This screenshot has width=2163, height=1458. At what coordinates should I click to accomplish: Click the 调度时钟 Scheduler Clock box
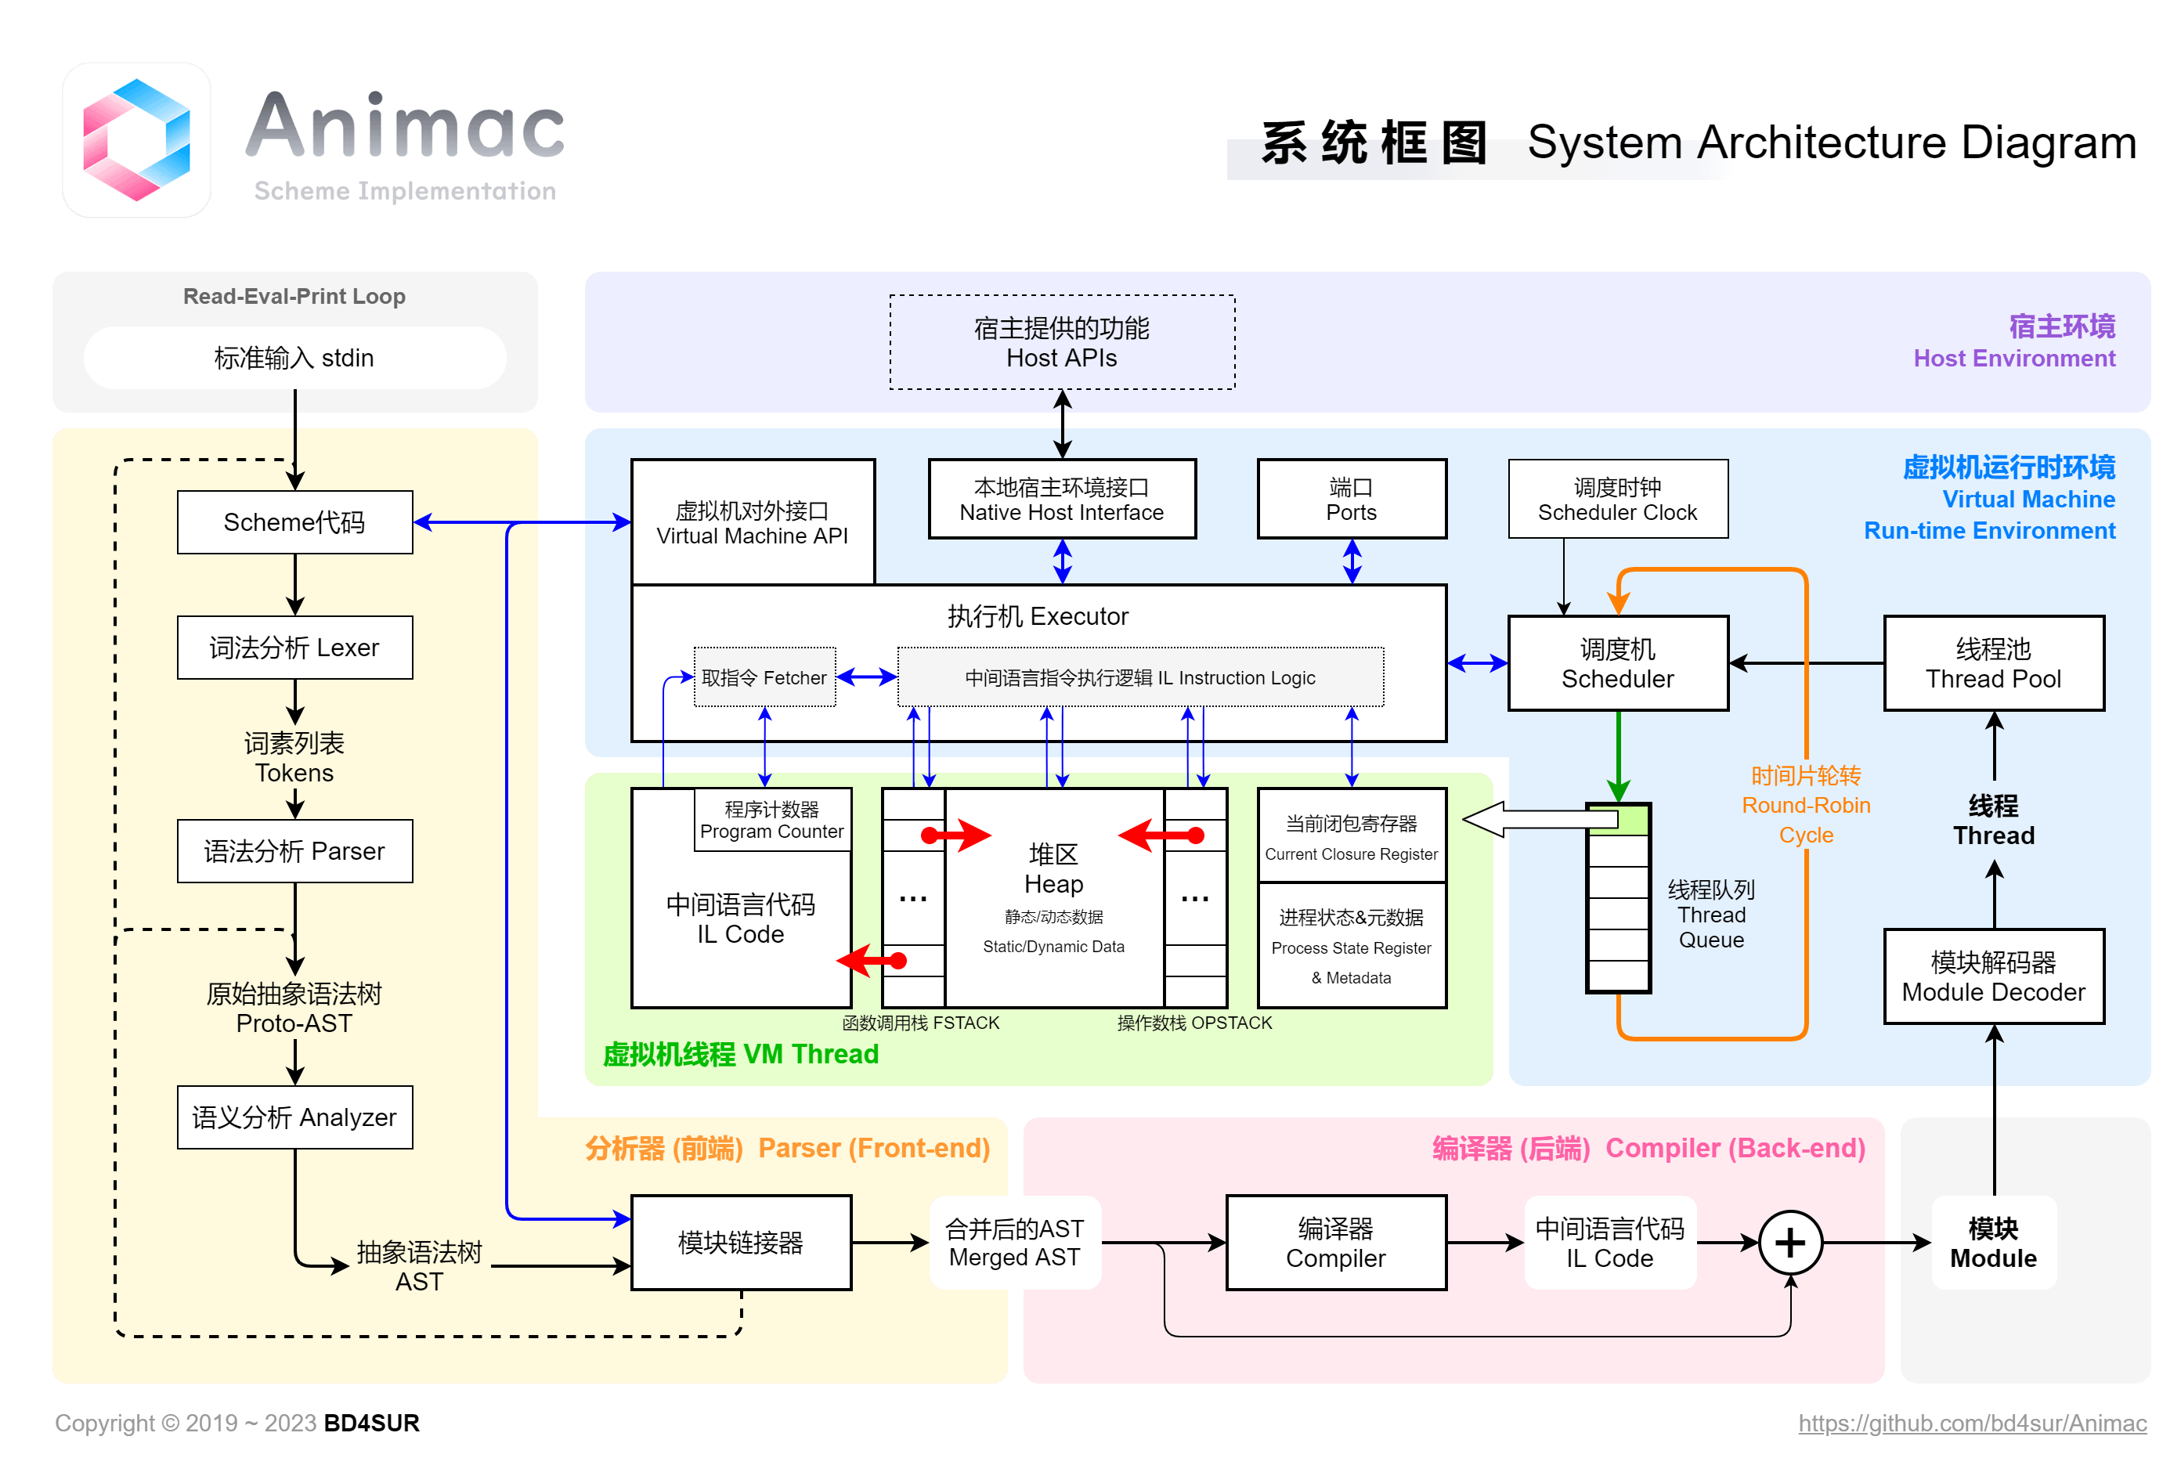click(x=1618, y=498)
